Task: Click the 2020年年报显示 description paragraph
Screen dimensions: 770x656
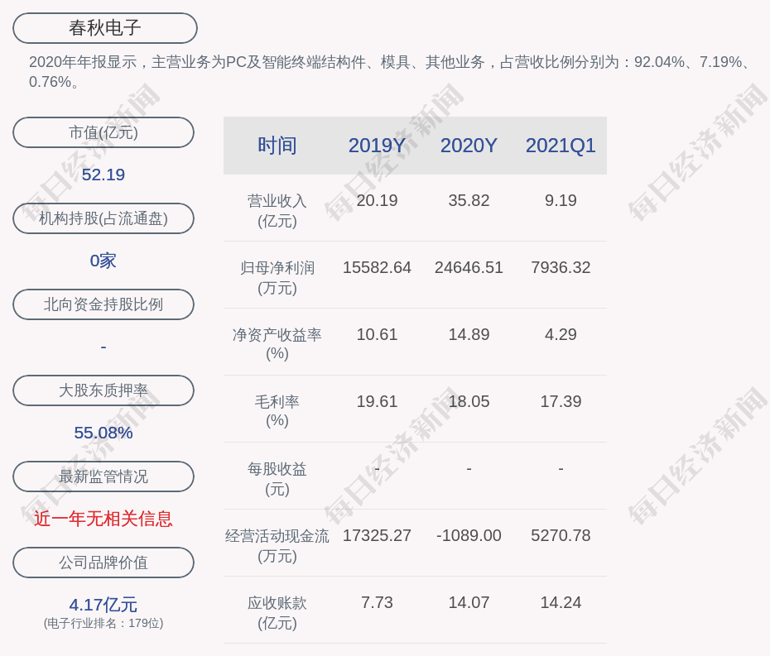Action: click(389, 72)
